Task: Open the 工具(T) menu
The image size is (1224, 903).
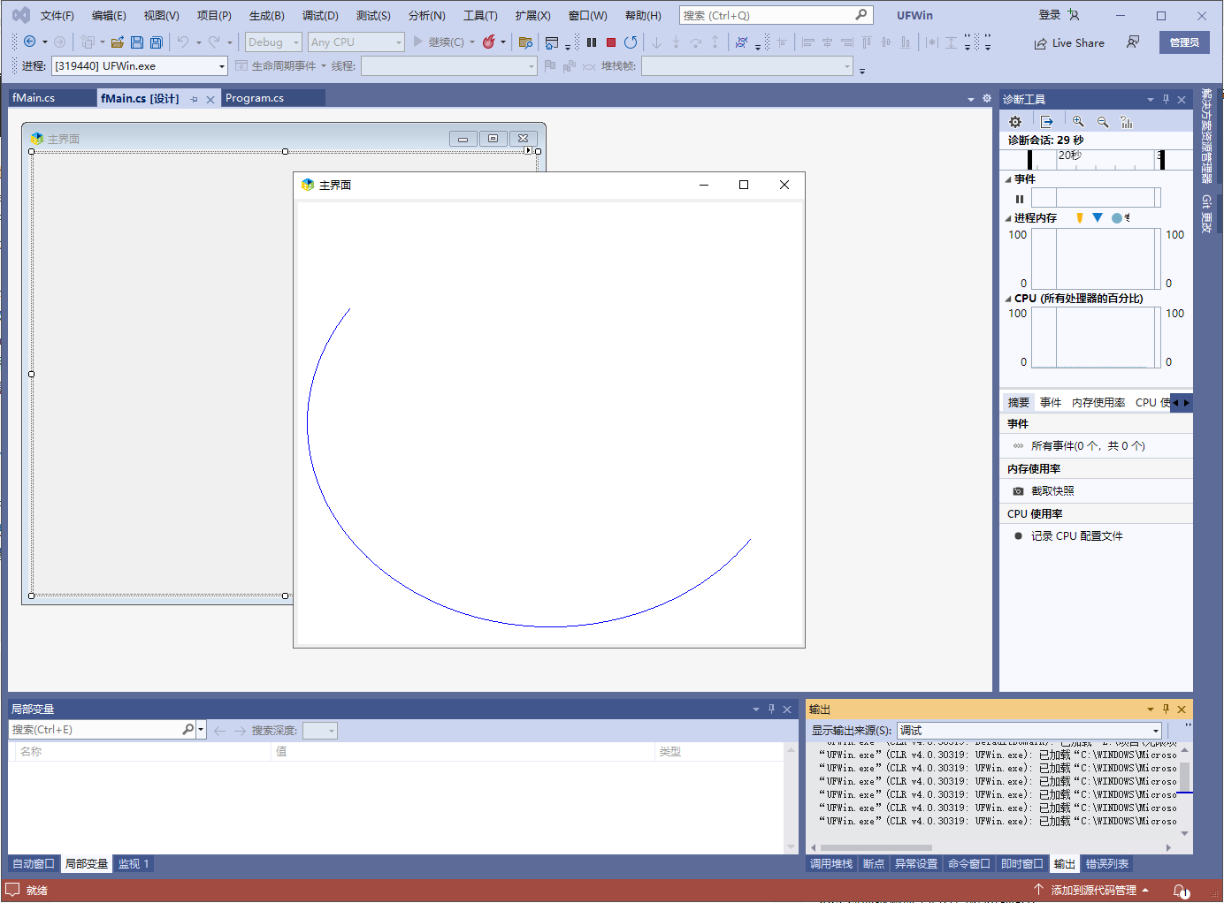Action: tap(480, 15)
